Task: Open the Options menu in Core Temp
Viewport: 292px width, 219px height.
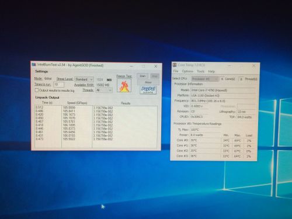Action: 187,71
